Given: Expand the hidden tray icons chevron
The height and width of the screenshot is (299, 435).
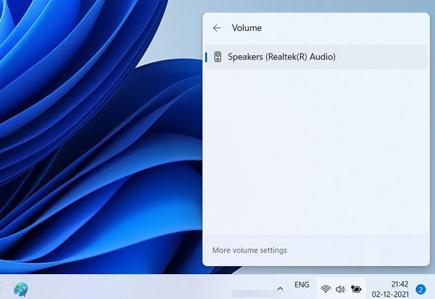Looking at the screenshot, I should coord(280,288).
